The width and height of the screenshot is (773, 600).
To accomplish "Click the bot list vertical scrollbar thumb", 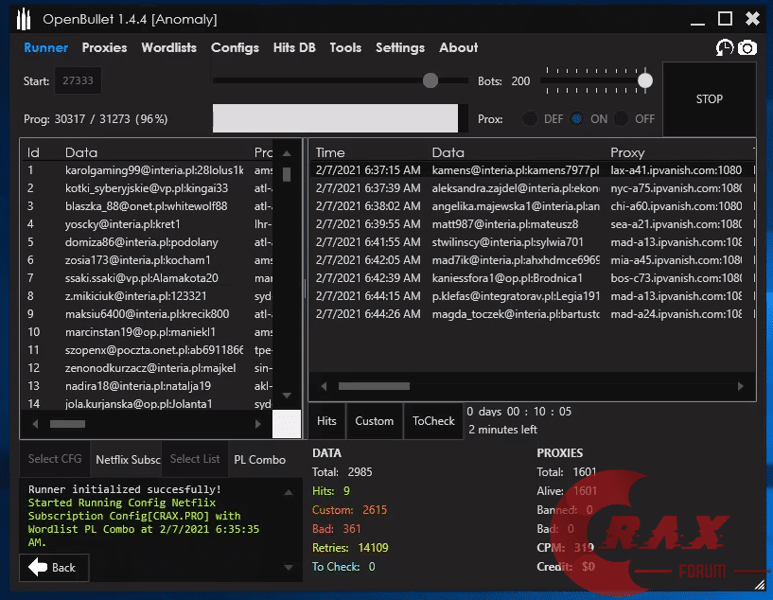I will (x=287, y=174).
